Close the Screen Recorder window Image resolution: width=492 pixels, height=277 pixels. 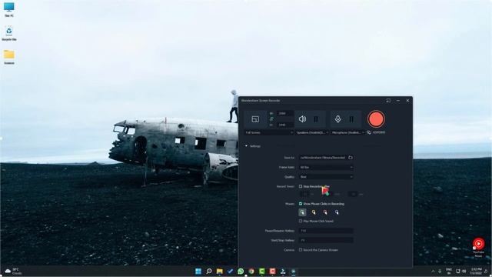tap(407, 101)
